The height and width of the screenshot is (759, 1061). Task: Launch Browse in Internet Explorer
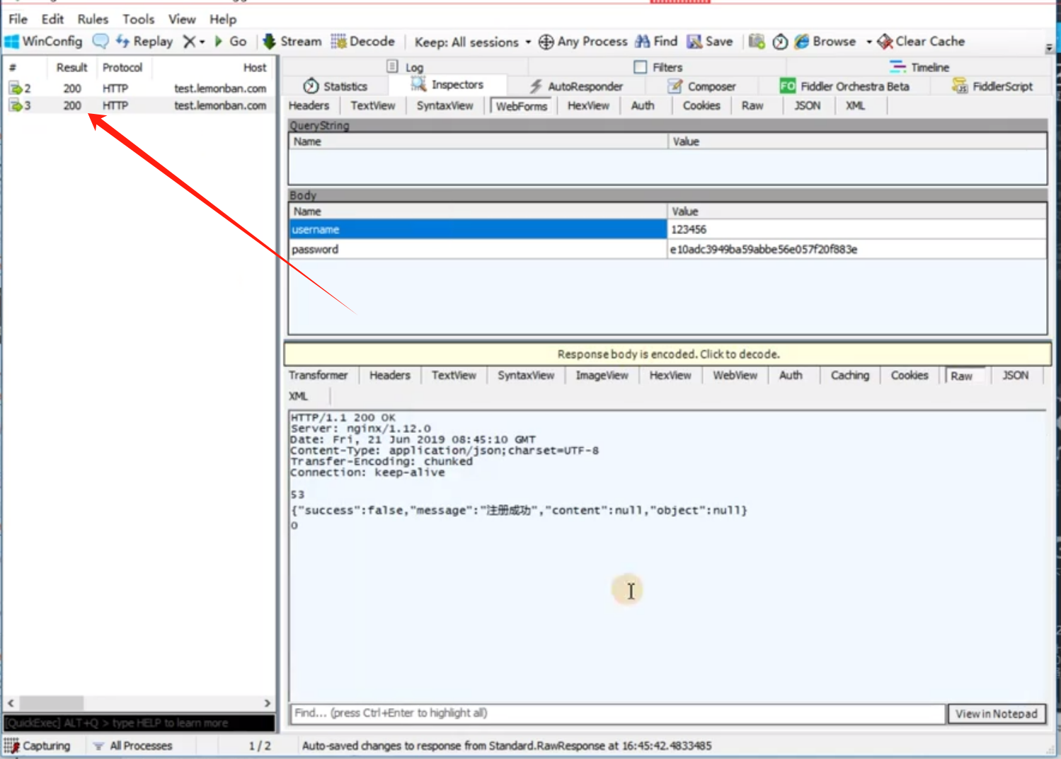click(x=825, y=42)
